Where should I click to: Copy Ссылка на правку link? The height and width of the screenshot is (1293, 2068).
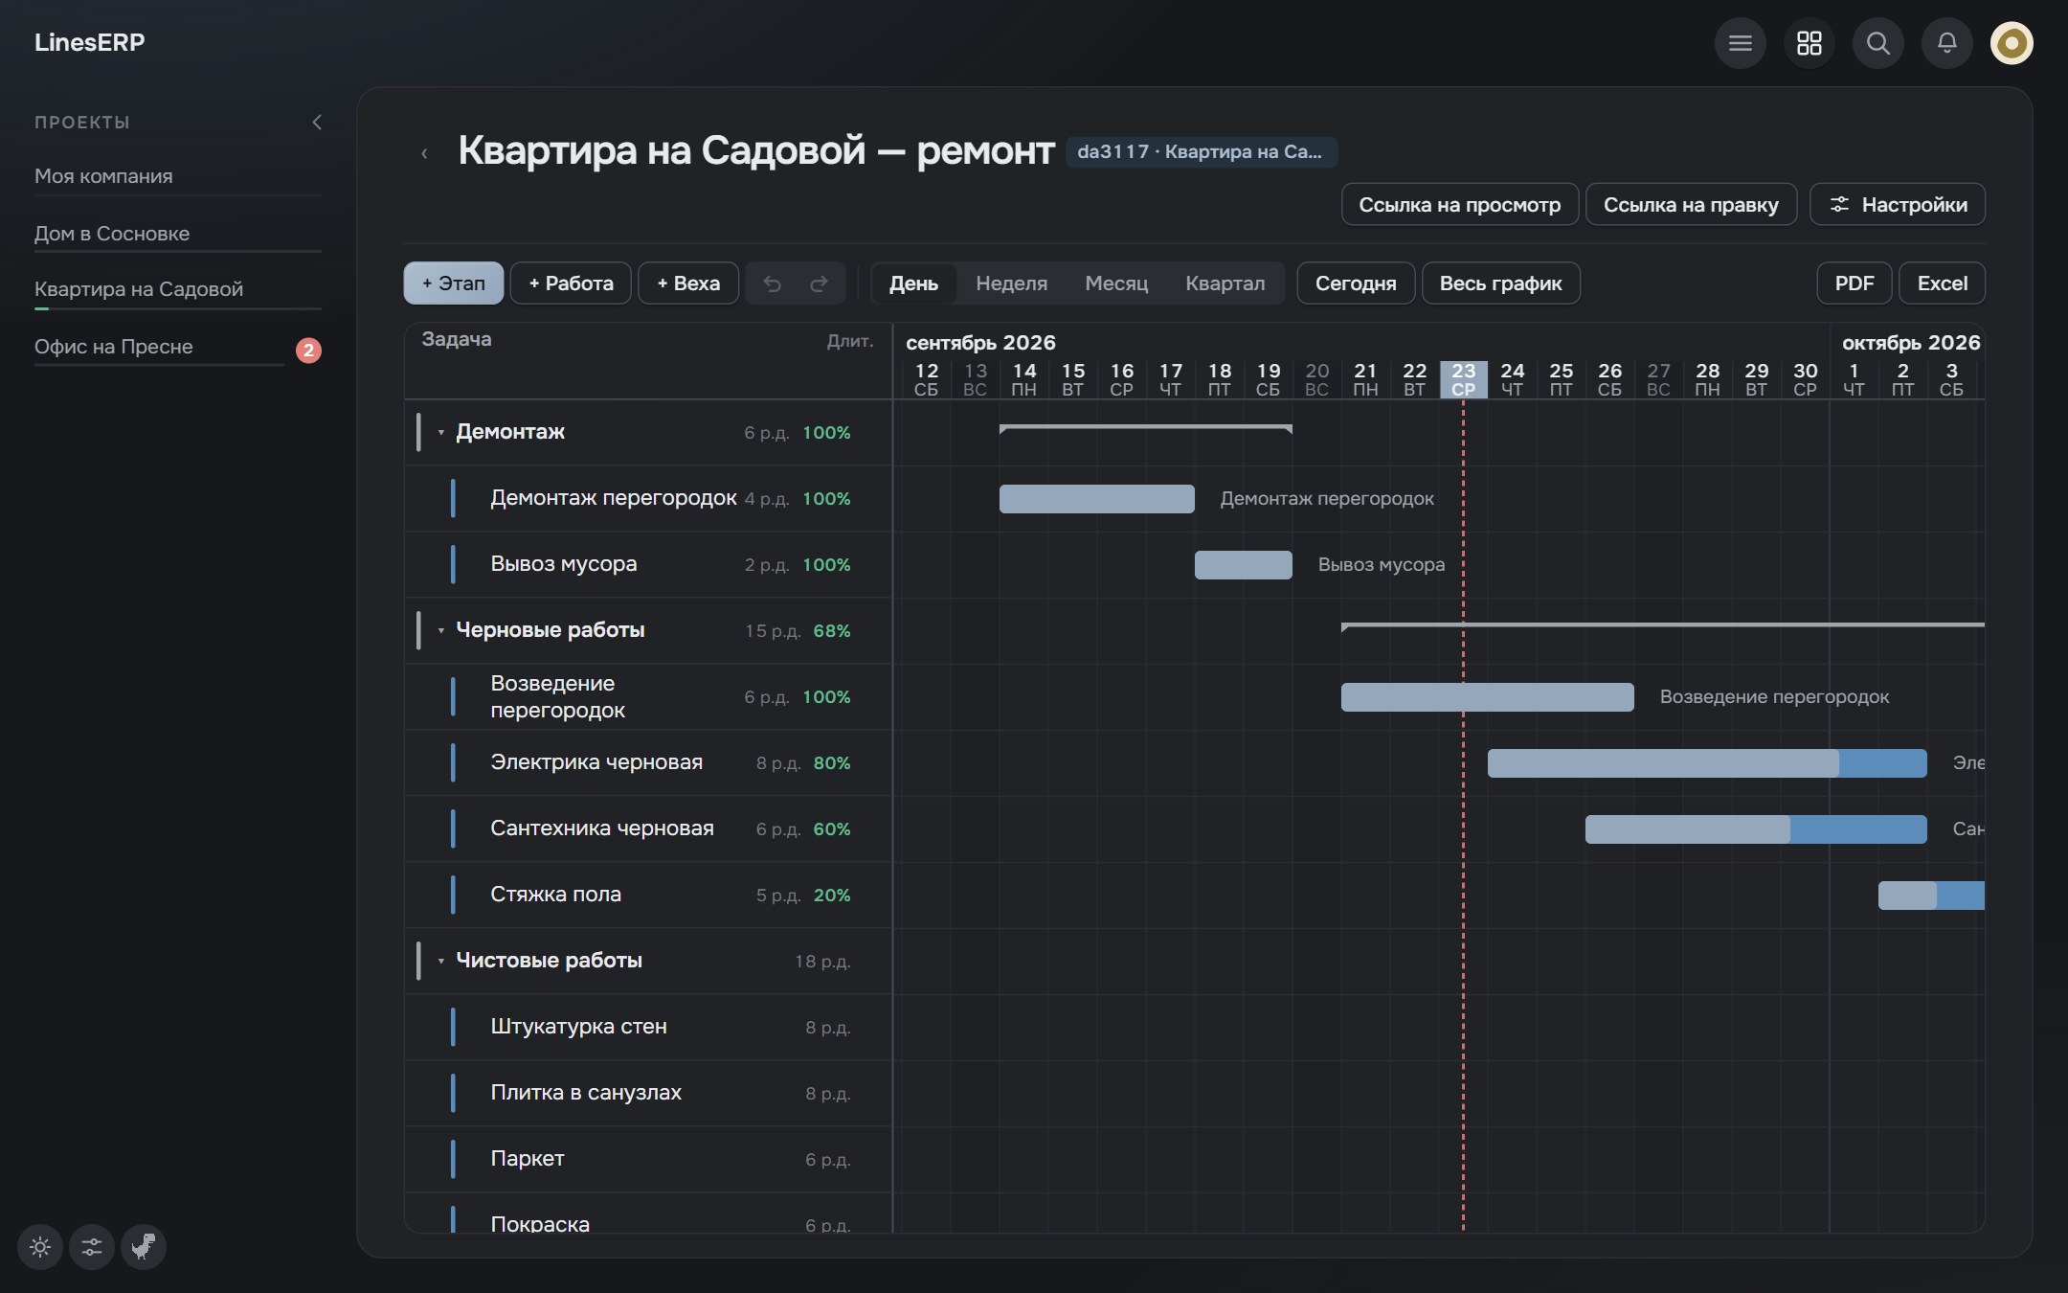[1691, 205]
